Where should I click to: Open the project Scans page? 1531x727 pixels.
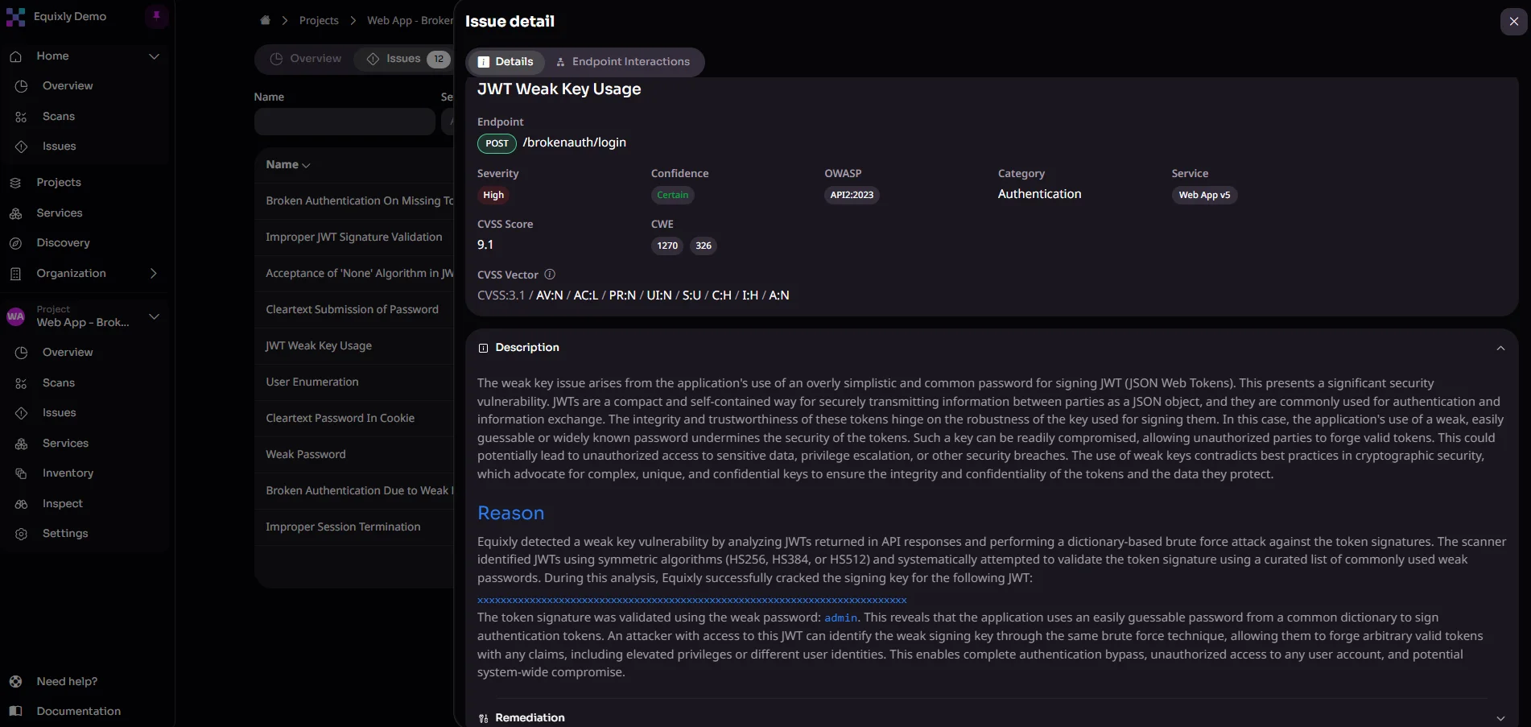[x=59, y=383]
